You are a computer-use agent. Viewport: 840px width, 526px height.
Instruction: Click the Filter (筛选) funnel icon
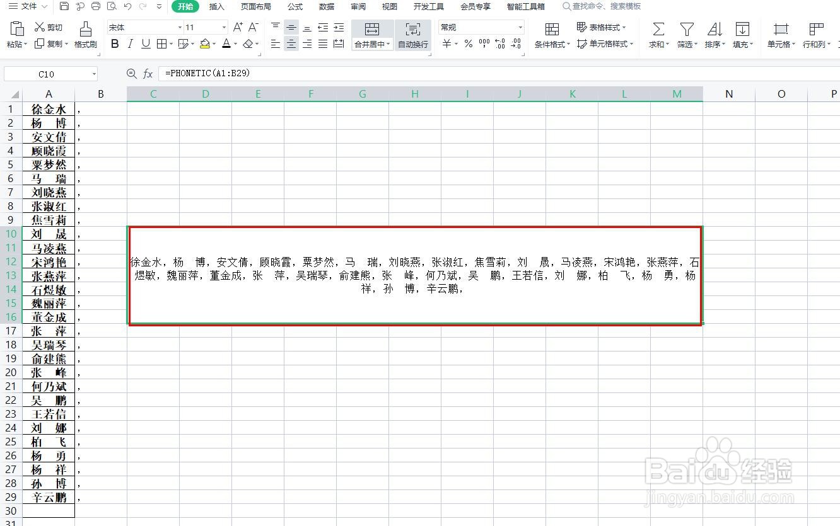pyautogui.click(x=686, y=28)
